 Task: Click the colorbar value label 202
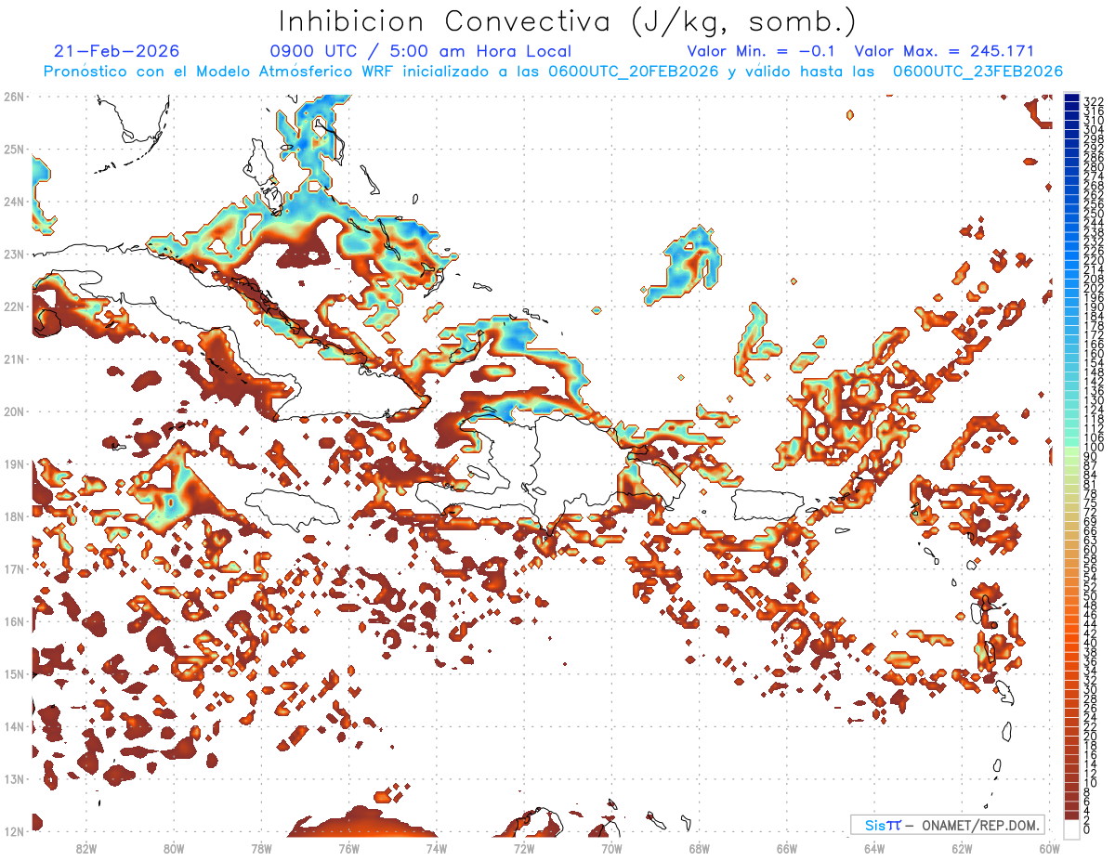point(1094,288)
